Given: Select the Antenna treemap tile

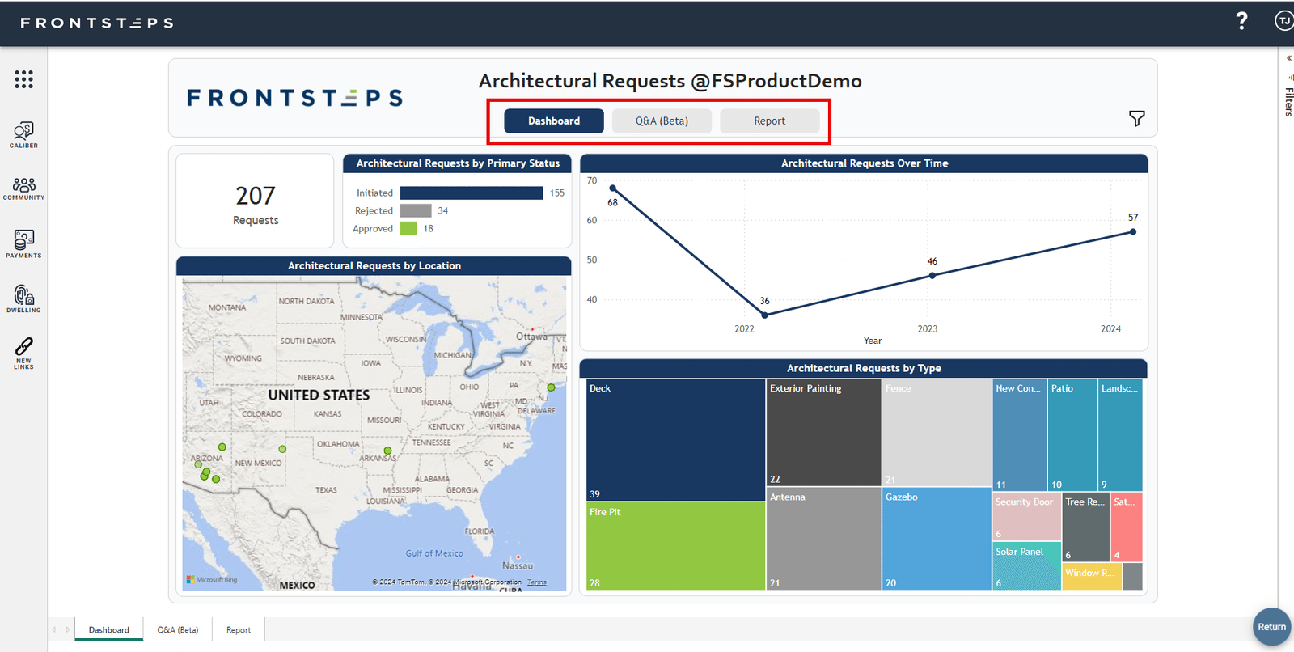Looking at the screenshot, I should 823,539.
